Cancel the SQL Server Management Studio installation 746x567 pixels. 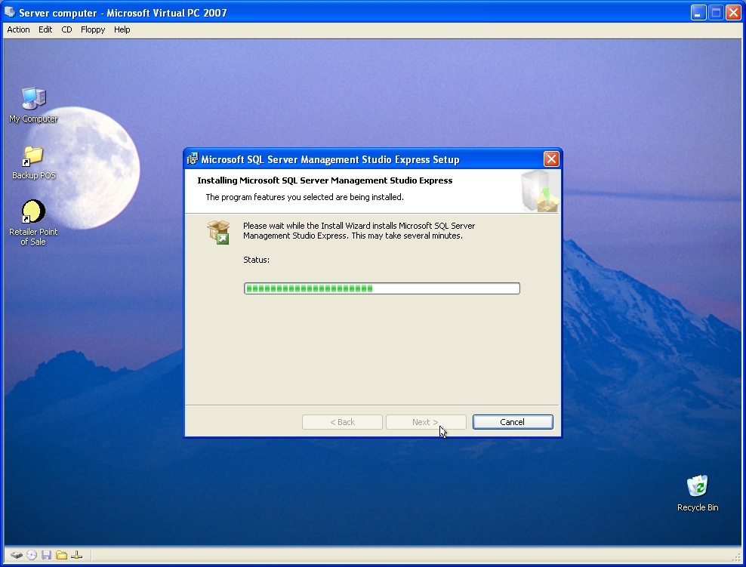pos(512,422)
